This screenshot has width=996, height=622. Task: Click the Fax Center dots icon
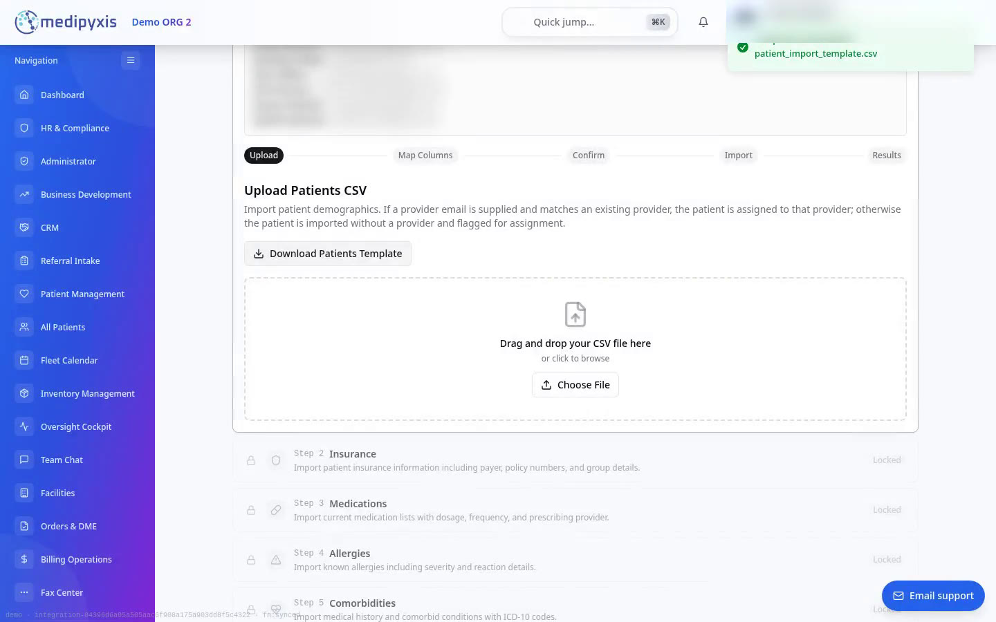click(x=24, y=592)
